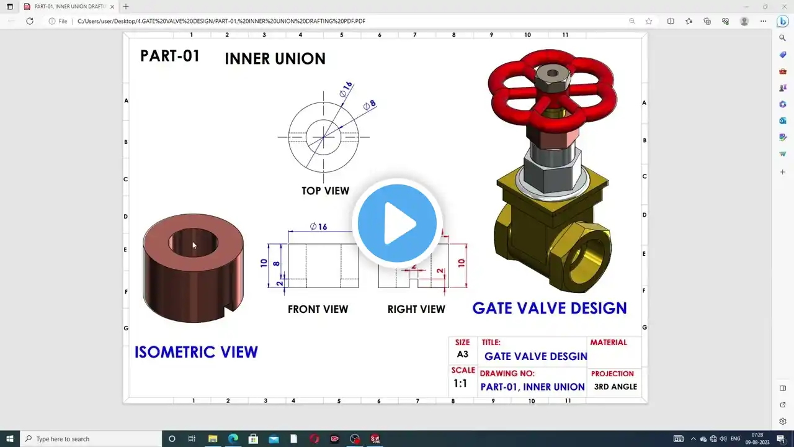Close the PART-01 Inner Union Drafting tab

tap(112, 6)
